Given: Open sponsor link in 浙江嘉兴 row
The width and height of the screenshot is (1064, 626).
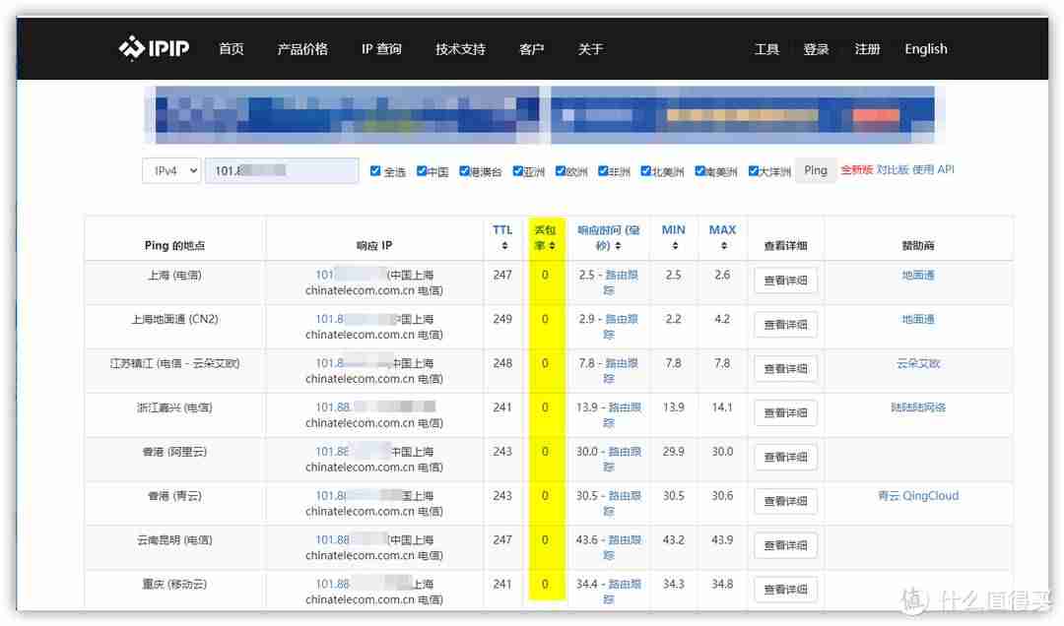Looking at the screenshot, I should 919,407.
